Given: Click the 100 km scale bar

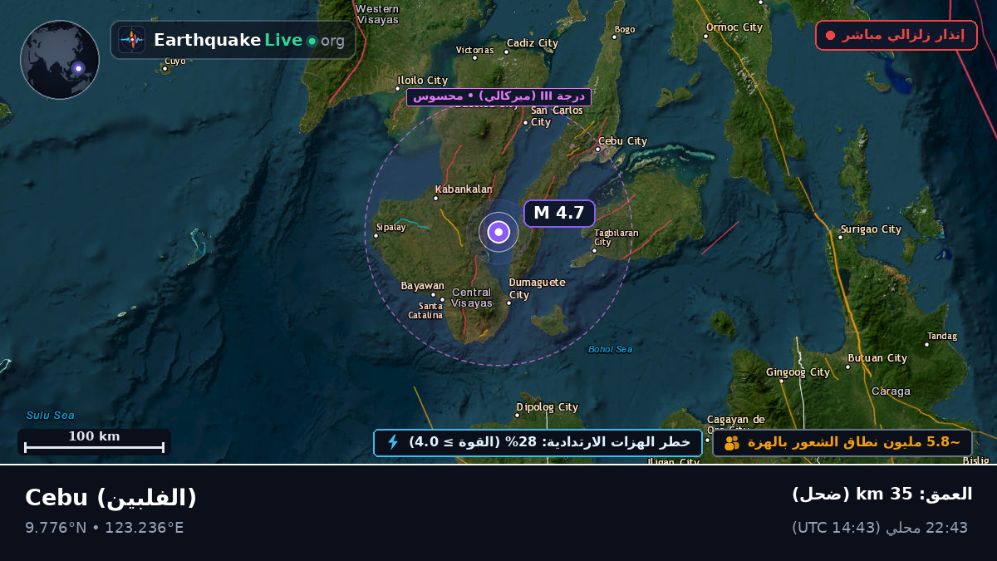Looking at the screenshot, I should coord(94,442).
